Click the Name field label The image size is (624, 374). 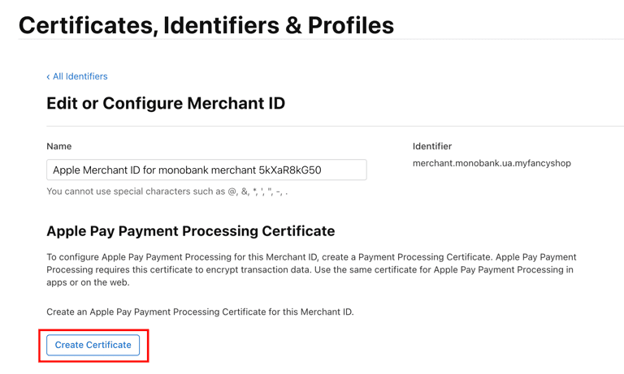(59, 146)
